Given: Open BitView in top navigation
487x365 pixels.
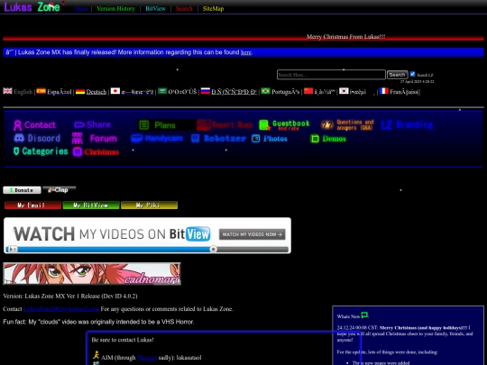Looking at the screenshot, I should click(156, 9).
